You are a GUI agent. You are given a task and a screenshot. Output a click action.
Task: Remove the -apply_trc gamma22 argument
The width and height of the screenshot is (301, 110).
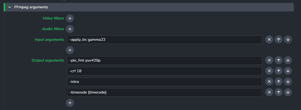pos(269,40)
